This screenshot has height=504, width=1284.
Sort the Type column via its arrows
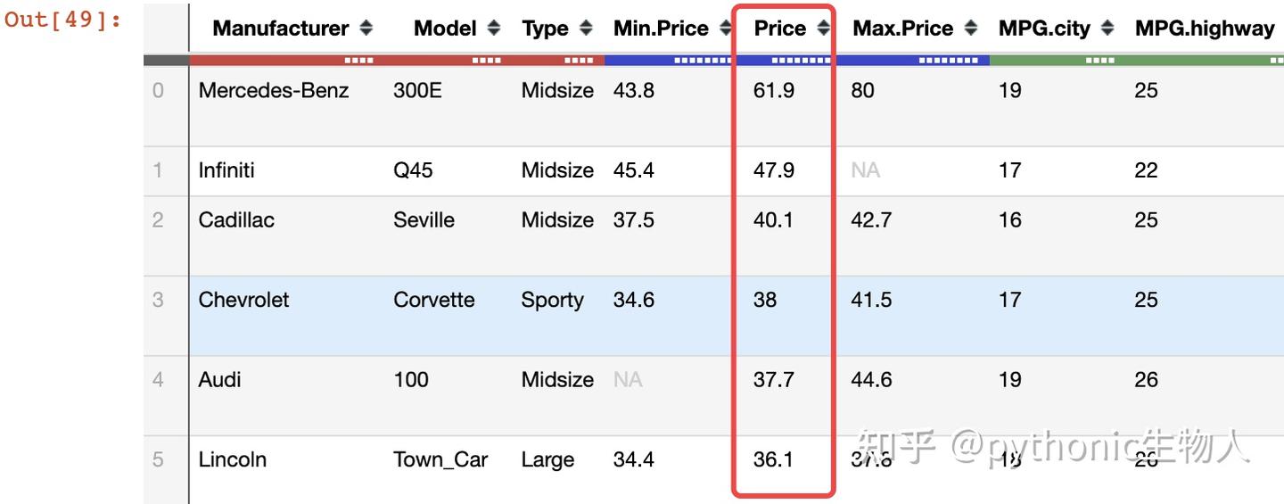click(586, 29)
